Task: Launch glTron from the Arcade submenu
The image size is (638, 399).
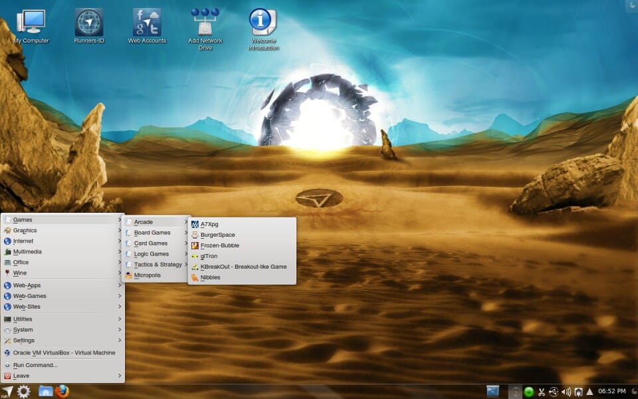Action: 242,255
